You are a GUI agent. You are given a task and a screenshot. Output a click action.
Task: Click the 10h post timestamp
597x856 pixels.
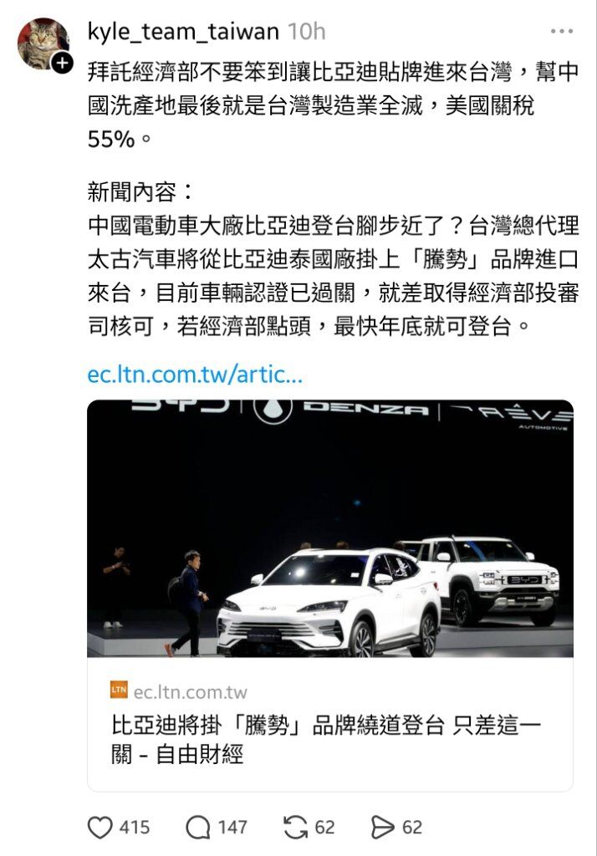pyautogui.click(x=306, y=33)
